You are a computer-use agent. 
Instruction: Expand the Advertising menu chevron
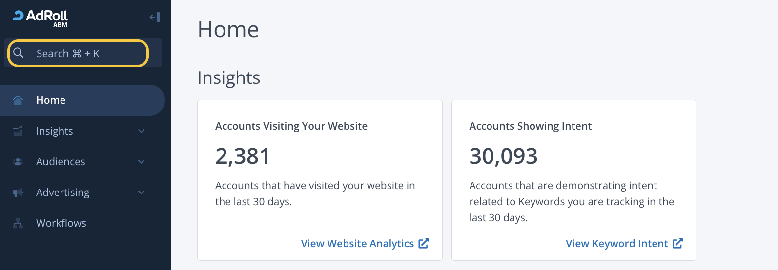142,193
